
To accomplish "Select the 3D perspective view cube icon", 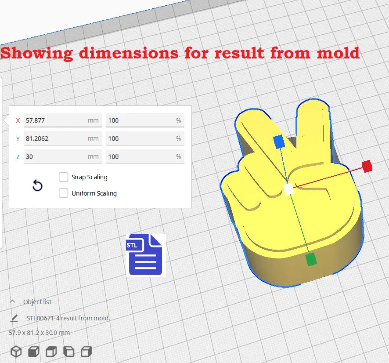I will coord(16,352).
